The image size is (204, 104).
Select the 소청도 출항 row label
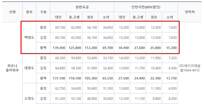coord(43,88)
